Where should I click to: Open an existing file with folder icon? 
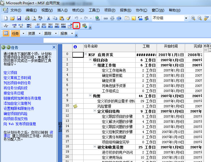[13, 18]
